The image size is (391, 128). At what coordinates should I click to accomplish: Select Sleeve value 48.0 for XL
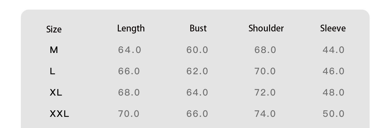[333, 92]
